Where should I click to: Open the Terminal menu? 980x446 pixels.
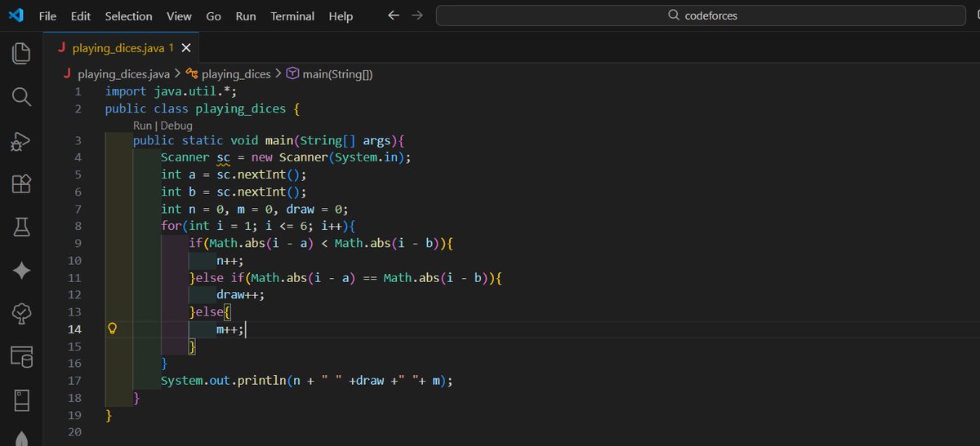point(292,15)
